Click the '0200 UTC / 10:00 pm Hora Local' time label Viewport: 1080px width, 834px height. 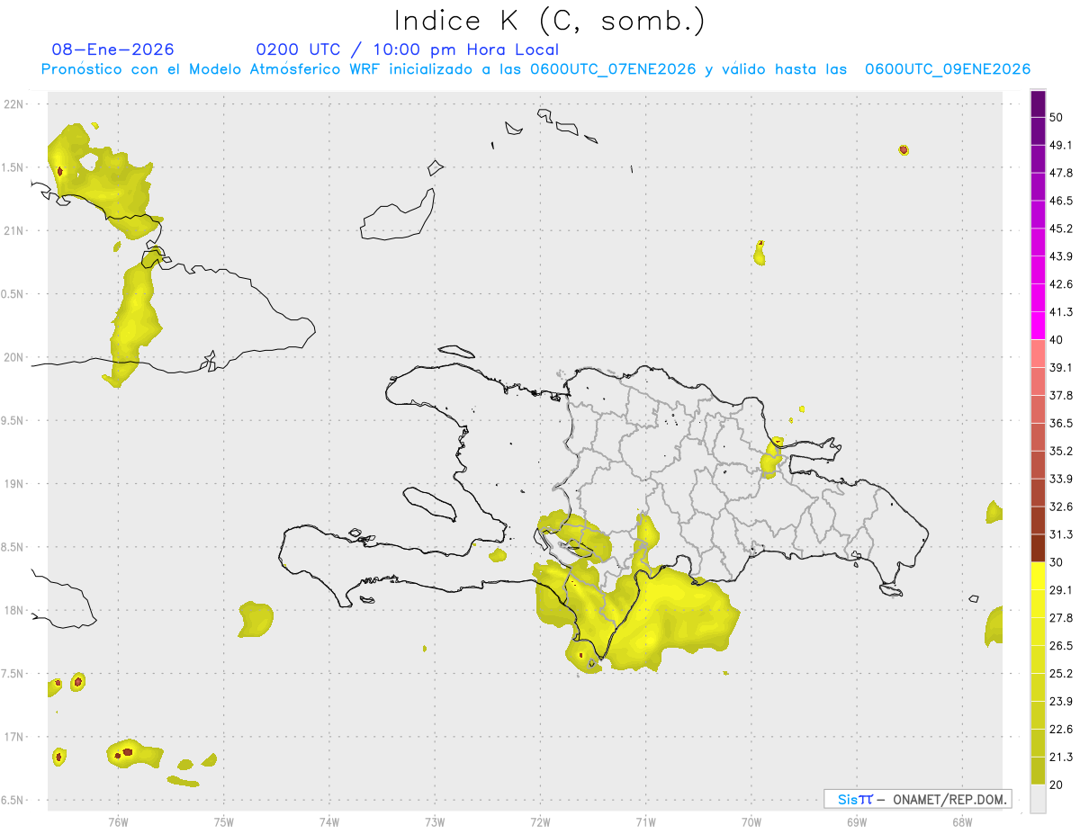[x=408, y=49]
